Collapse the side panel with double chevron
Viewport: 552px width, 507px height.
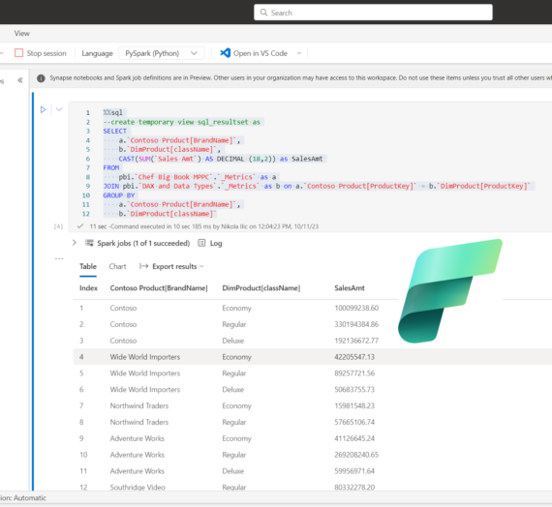20,80
